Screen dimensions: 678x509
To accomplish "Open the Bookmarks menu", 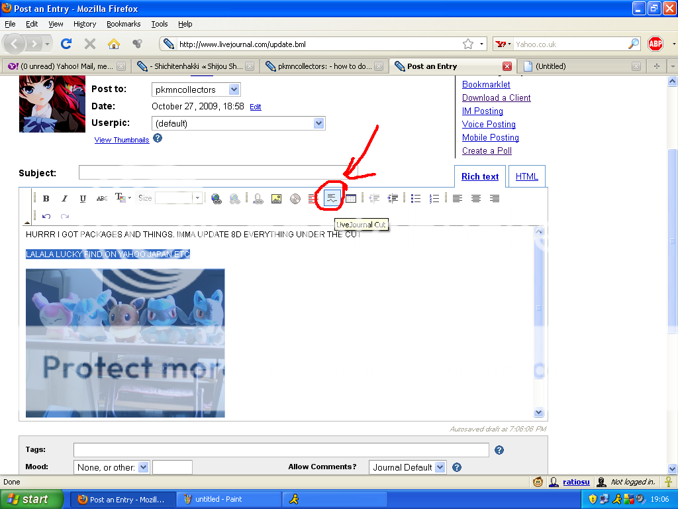I will (x=123, y=24).
